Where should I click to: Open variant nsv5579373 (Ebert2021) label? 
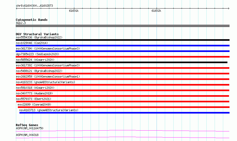pos(34,99)
